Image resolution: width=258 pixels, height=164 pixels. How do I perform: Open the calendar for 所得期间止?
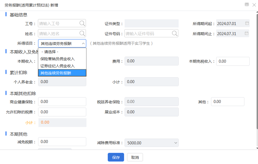coord(247,34)
